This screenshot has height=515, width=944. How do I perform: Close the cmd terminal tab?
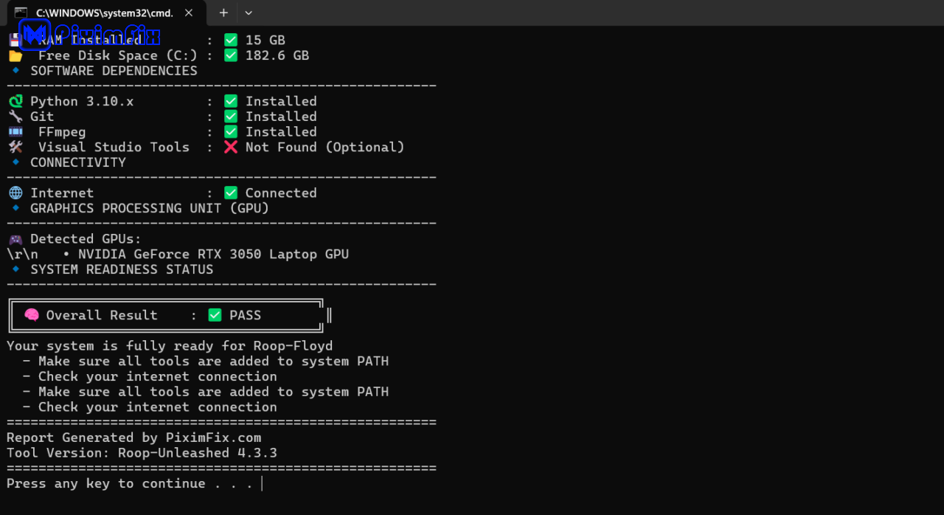point(190,13)
